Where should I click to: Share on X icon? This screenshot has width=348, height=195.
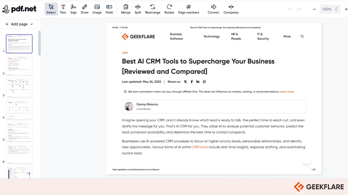(185, 82)
